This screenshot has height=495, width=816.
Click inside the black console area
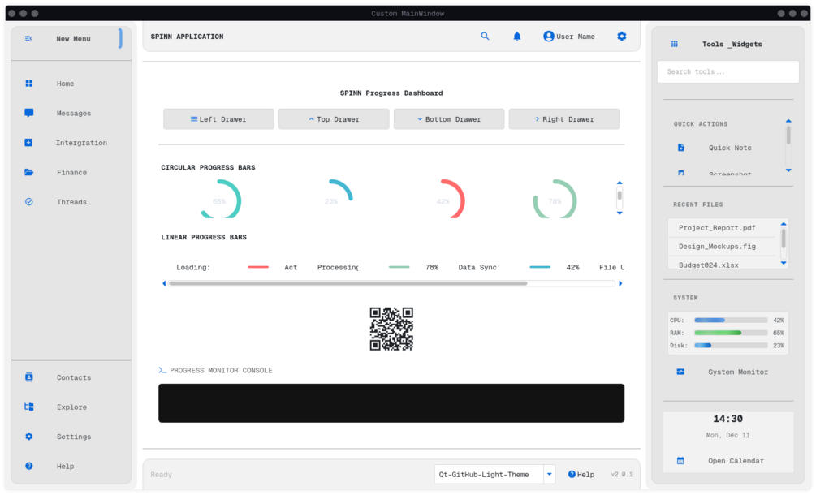(391, 403)
